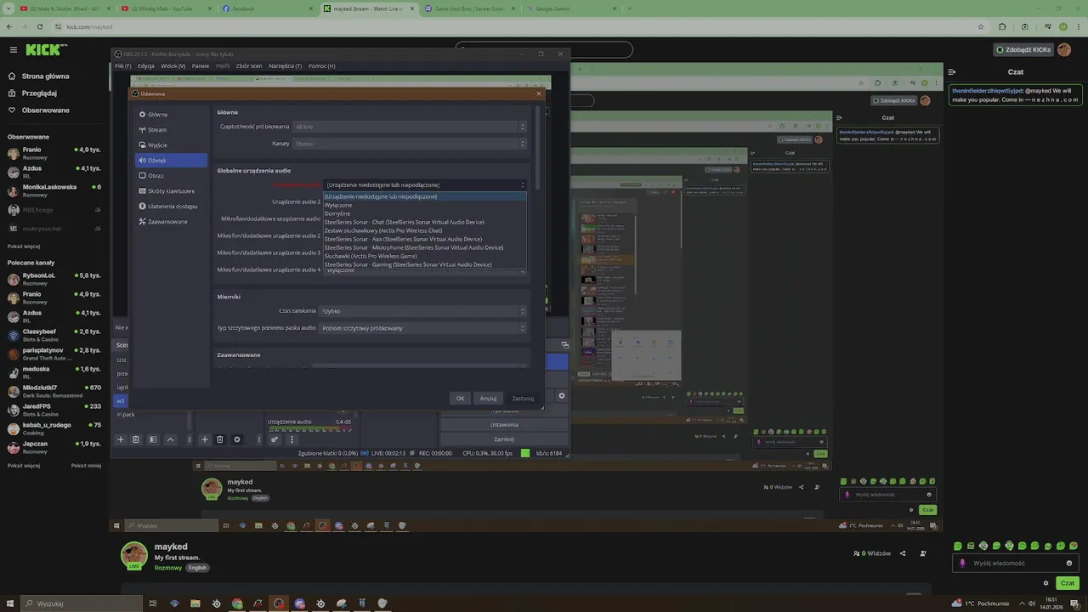Add a scene with the plus icon

(121, 439)
